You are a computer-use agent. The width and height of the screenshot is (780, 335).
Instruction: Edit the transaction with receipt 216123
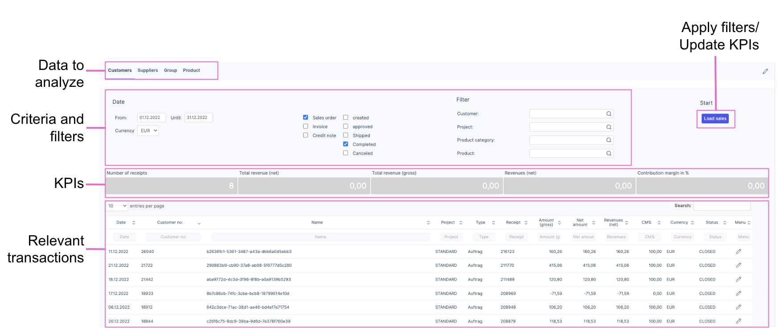738,252
